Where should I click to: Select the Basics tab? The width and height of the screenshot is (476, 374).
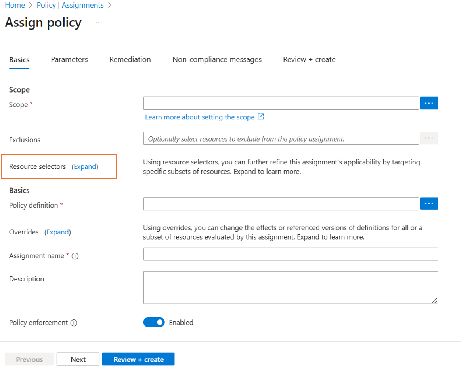(x=19, y=60)
